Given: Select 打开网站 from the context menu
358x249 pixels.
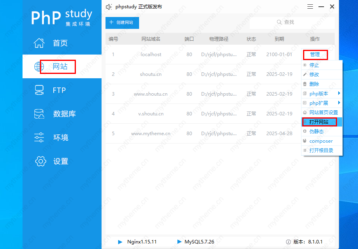Looking at the screenshot, I should [x=319, y=122].
